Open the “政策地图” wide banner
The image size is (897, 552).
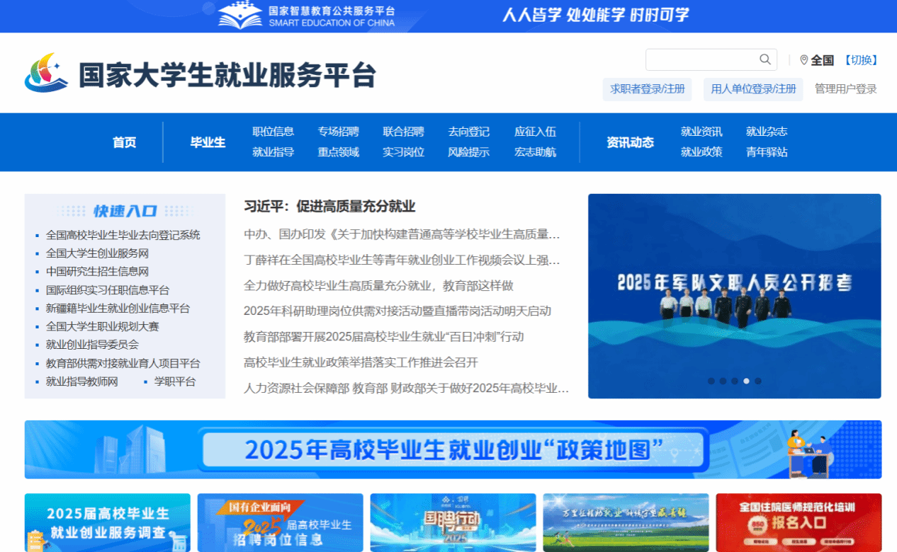(x=453, y=449)
